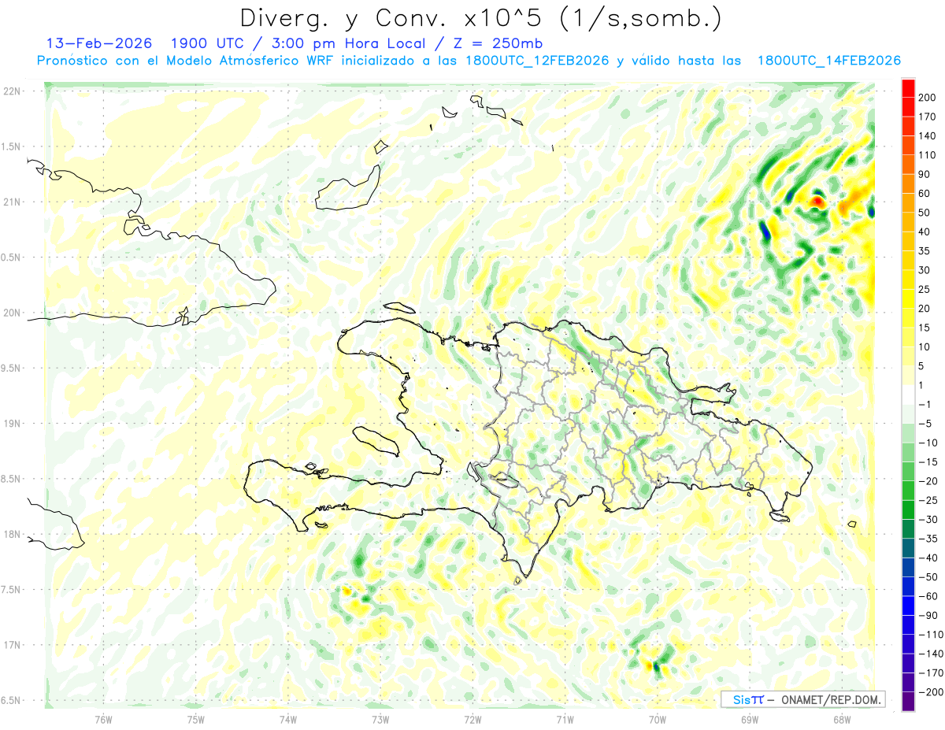
Task: Click the colorbar label '140'
Action: [x=926, y=135]
